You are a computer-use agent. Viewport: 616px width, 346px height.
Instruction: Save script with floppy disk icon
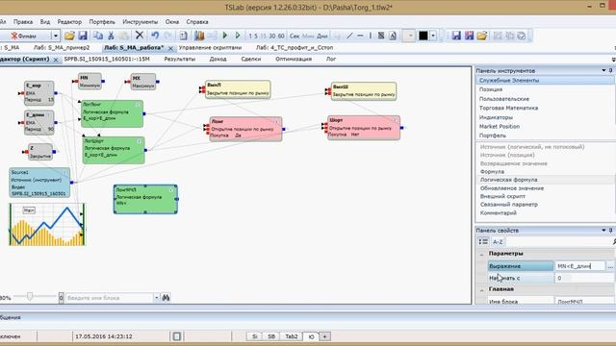(83, 36)
